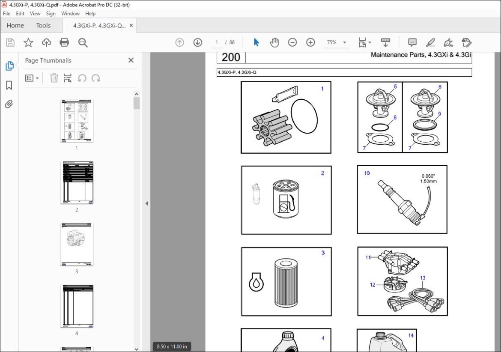This screenshot has width=501, height=352.
Task: Open the Attachments paperclip panel
Action: pos(9,104)
